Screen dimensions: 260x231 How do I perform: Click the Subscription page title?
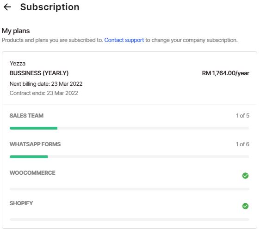(50, 7)
